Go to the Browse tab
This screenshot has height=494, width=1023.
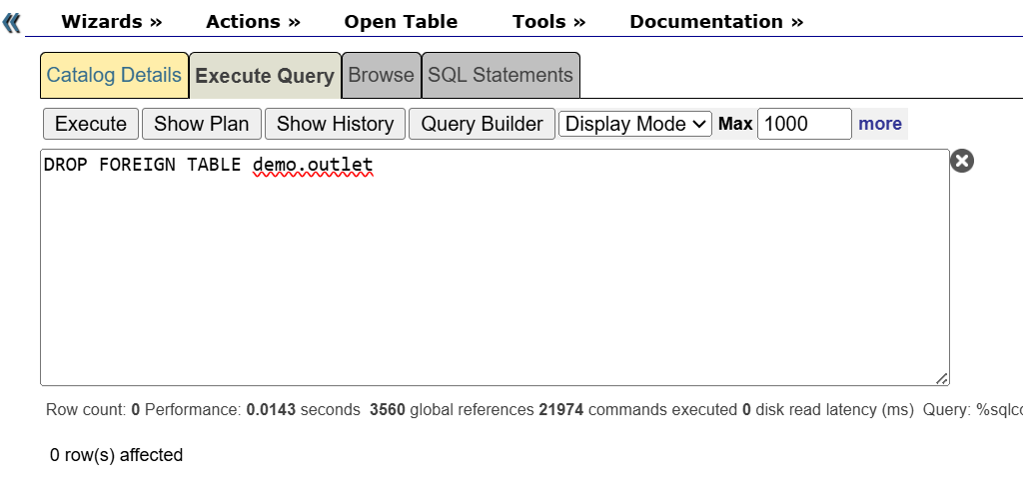click(381, 76)
